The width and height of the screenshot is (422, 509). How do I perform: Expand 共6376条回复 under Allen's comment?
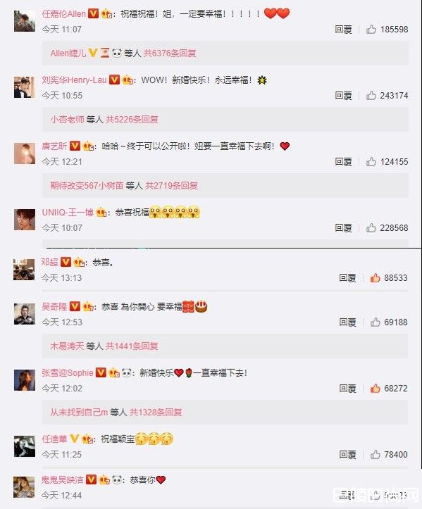click(x=170, y=53)
